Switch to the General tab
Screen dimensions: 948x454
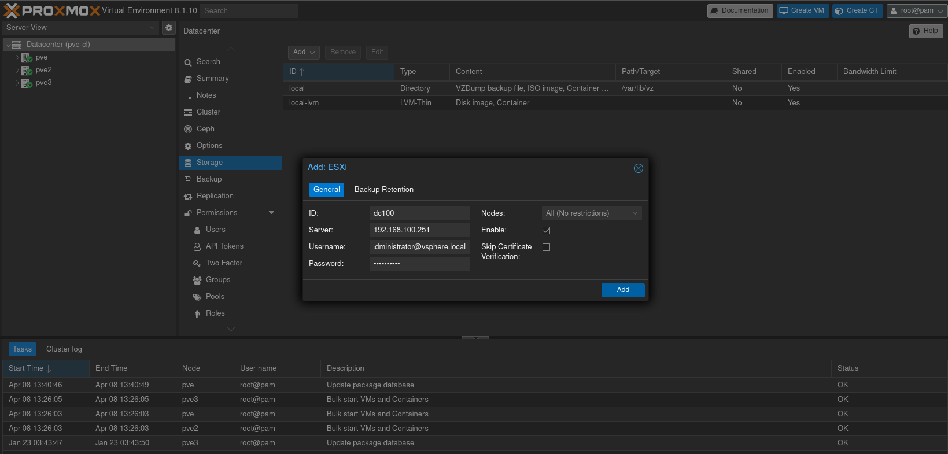tap(327, 190)
